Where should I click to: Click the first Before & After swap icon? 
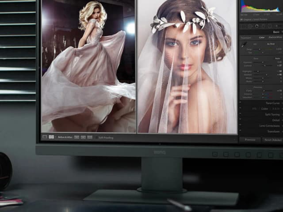[76, 137]
